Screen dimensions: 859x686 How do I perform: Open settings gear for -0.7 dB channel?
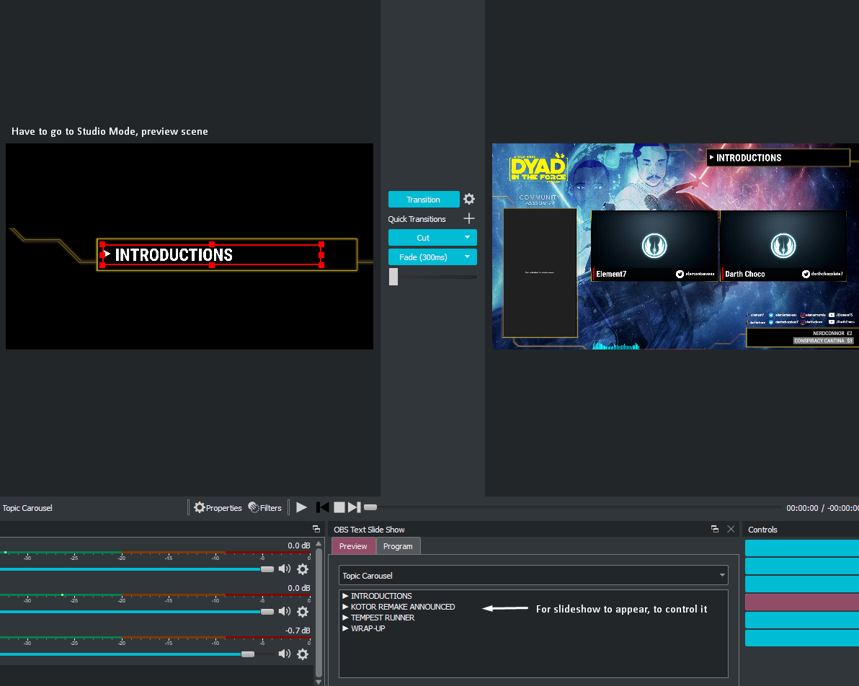coord(303,654)
